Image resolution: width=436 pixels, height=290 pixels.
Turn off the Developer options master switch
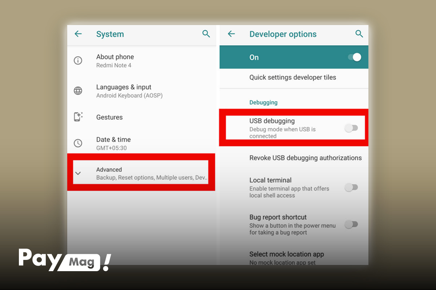point(354,57)
